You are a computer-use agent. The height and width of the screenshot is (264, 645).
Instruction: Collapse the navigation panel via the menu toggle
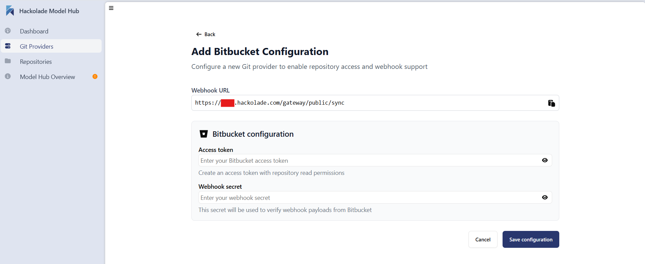pos(111,8)
